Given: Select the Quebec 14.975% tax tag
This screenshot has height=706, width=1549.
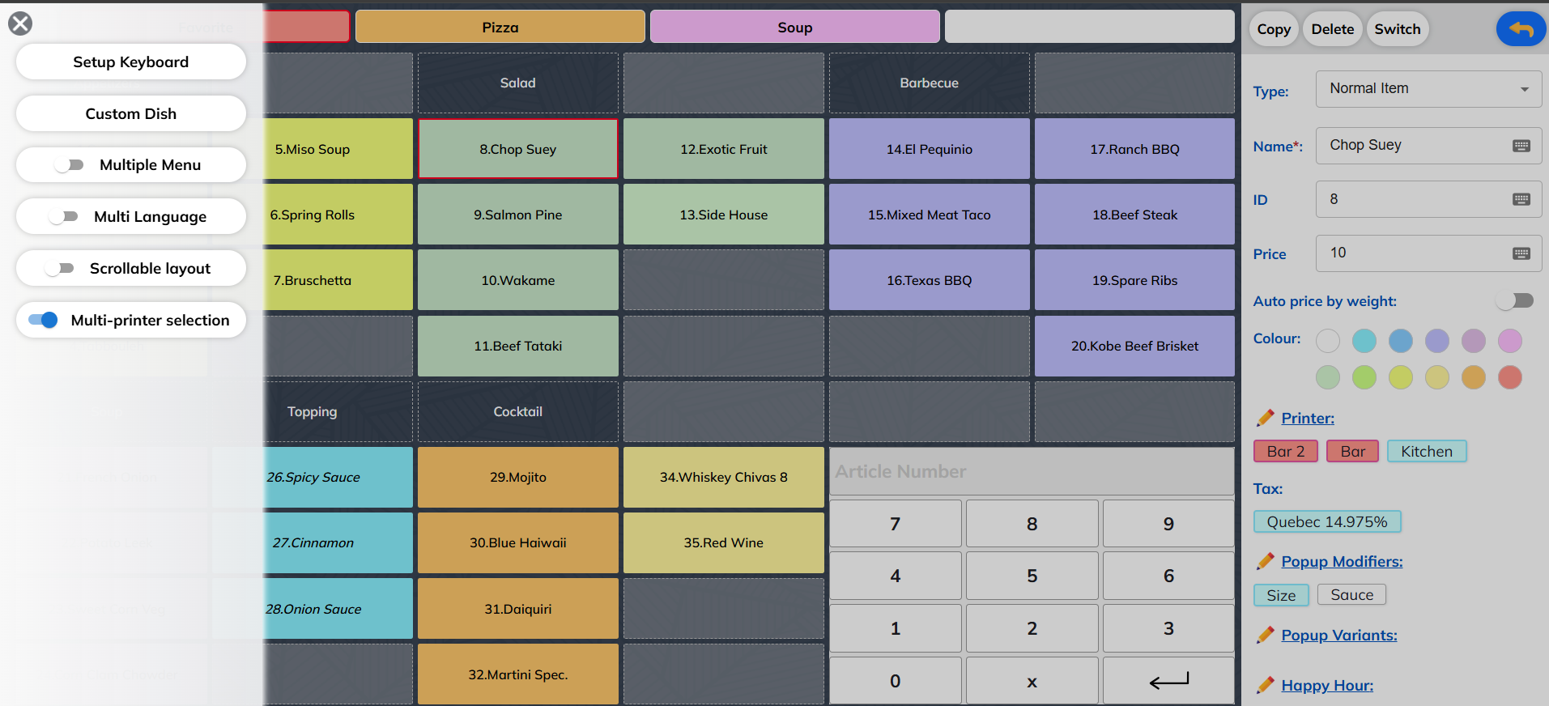Looking at the screenshot, I should point(1327,522).
